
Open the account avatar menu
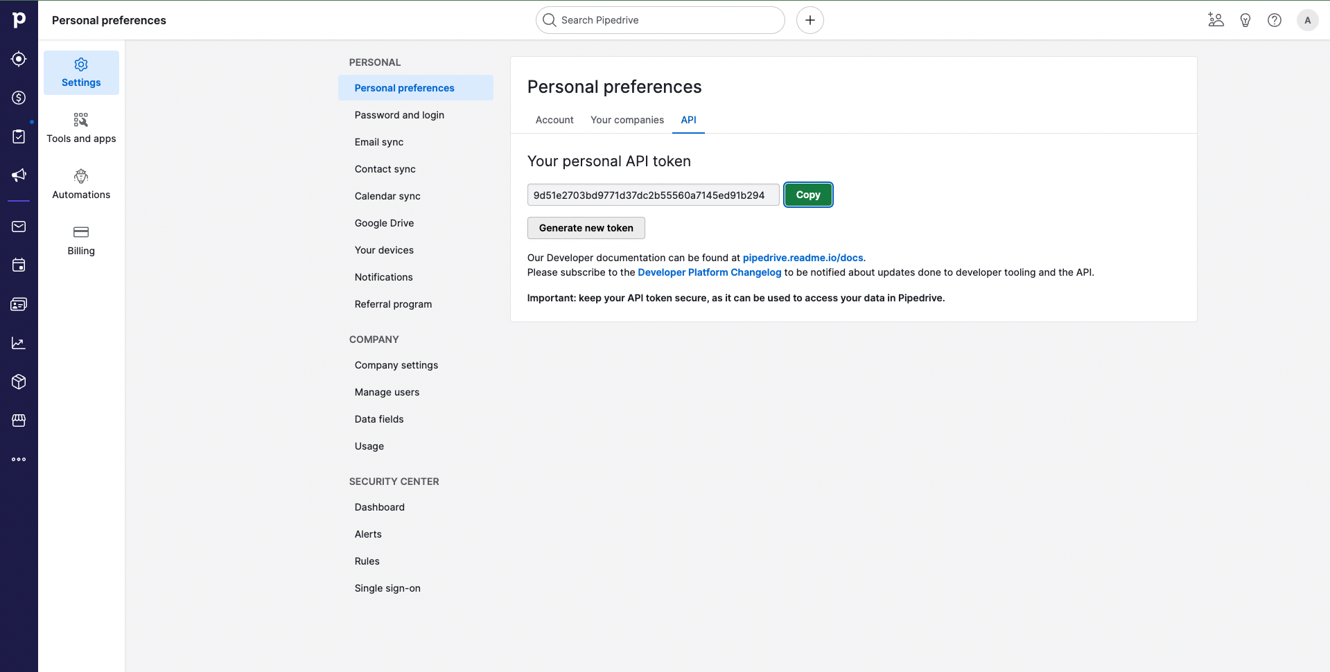(1307, 20)
